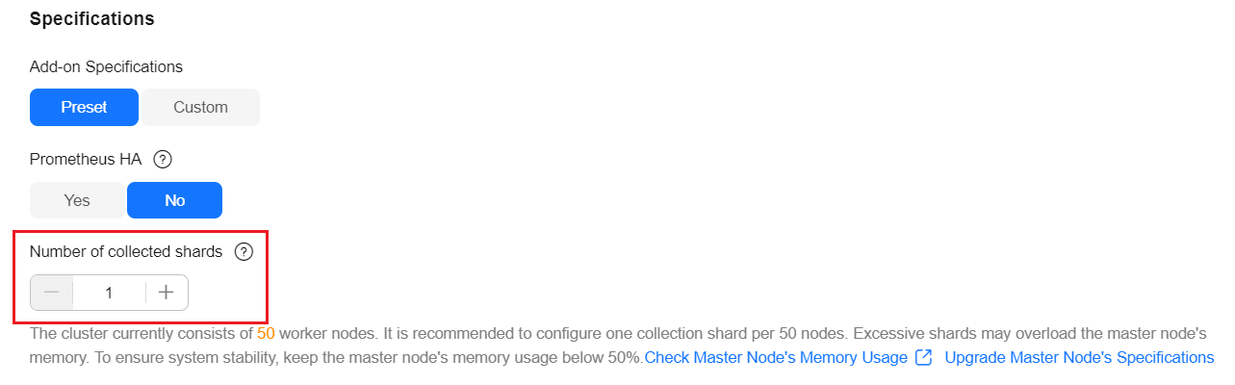The width and height of the screenshot is (1235, 385).
Task: Increase shard count with the plus icon
Action: tap(167, 293)
